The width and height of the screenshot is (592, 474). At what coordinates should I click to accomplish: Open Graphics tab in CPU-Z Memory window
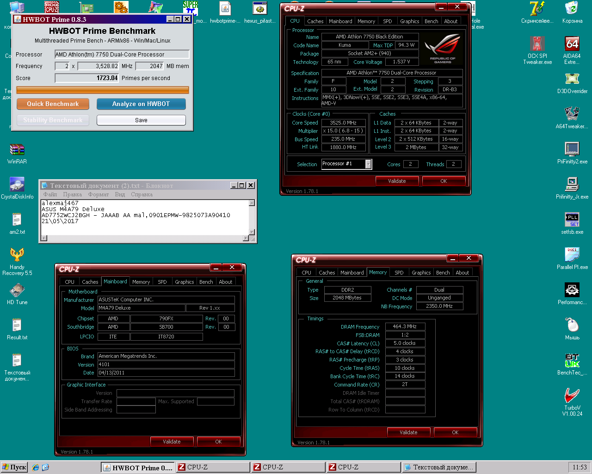point(421,273)
